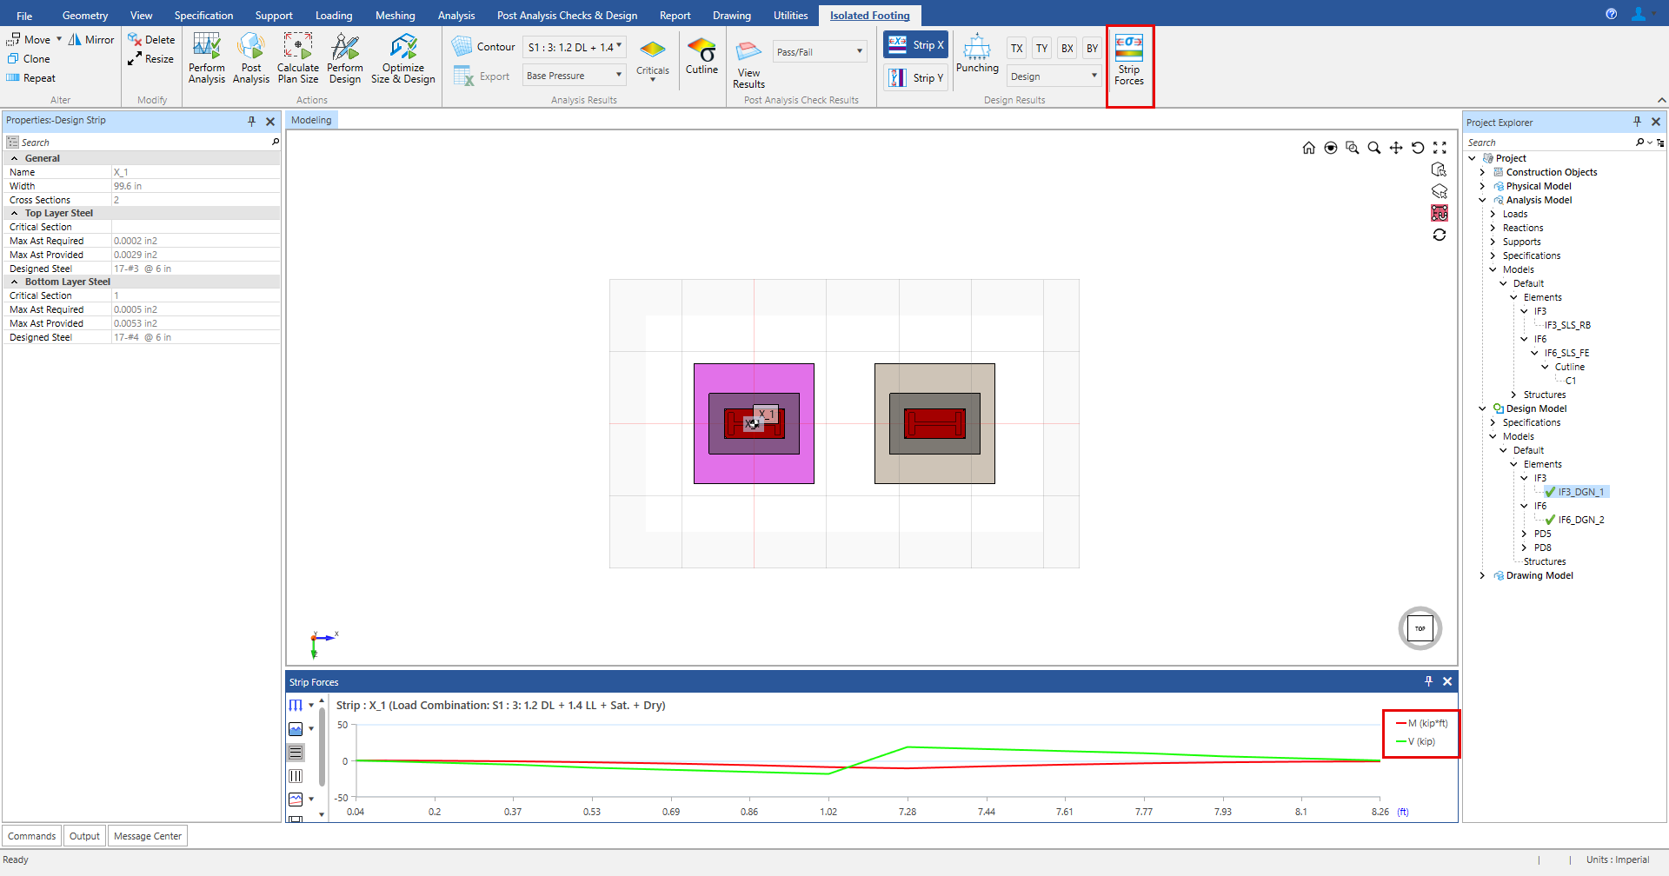The height and width of the screenshot is (876, 1669).
Task: Toggle Strip X display
Action: [915, 45]
